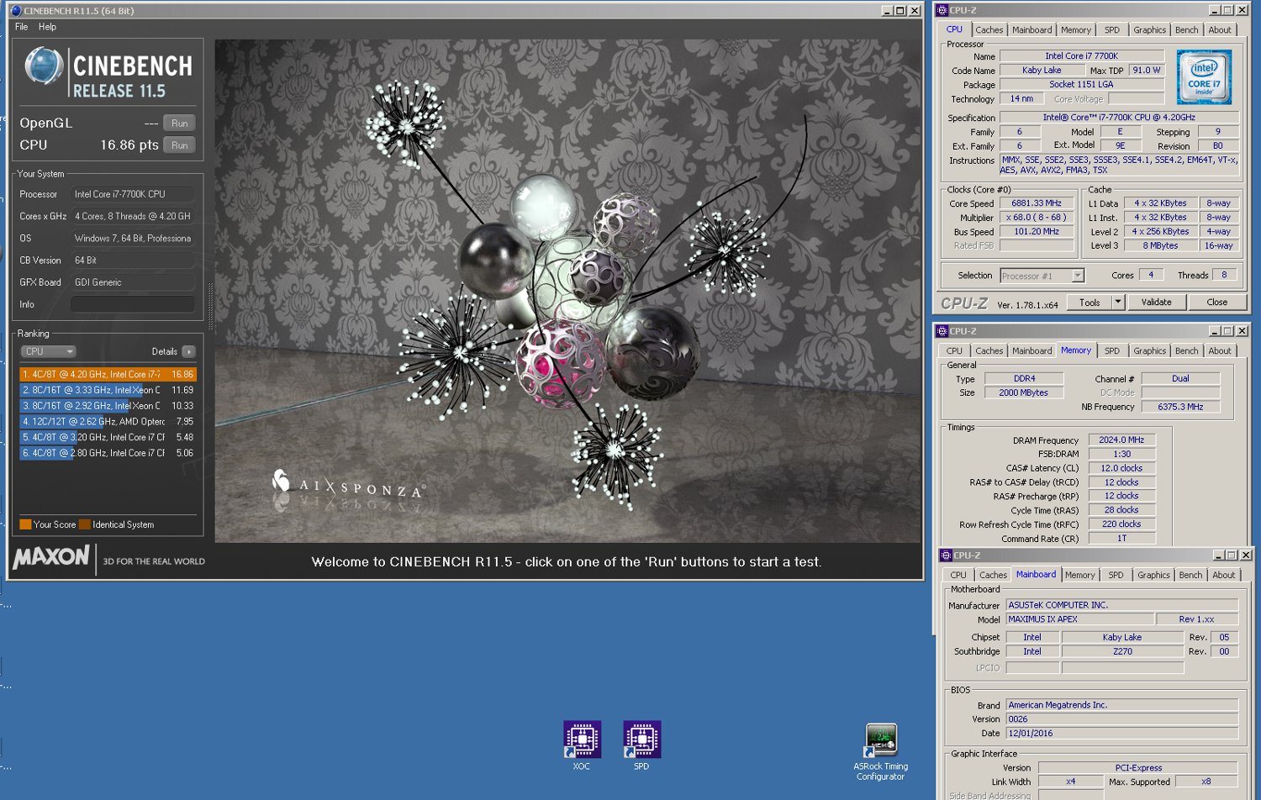The image size is (1261, 800).
Task: Click the Mainboard CPU-Z window title icon
Action: point(946,555)
